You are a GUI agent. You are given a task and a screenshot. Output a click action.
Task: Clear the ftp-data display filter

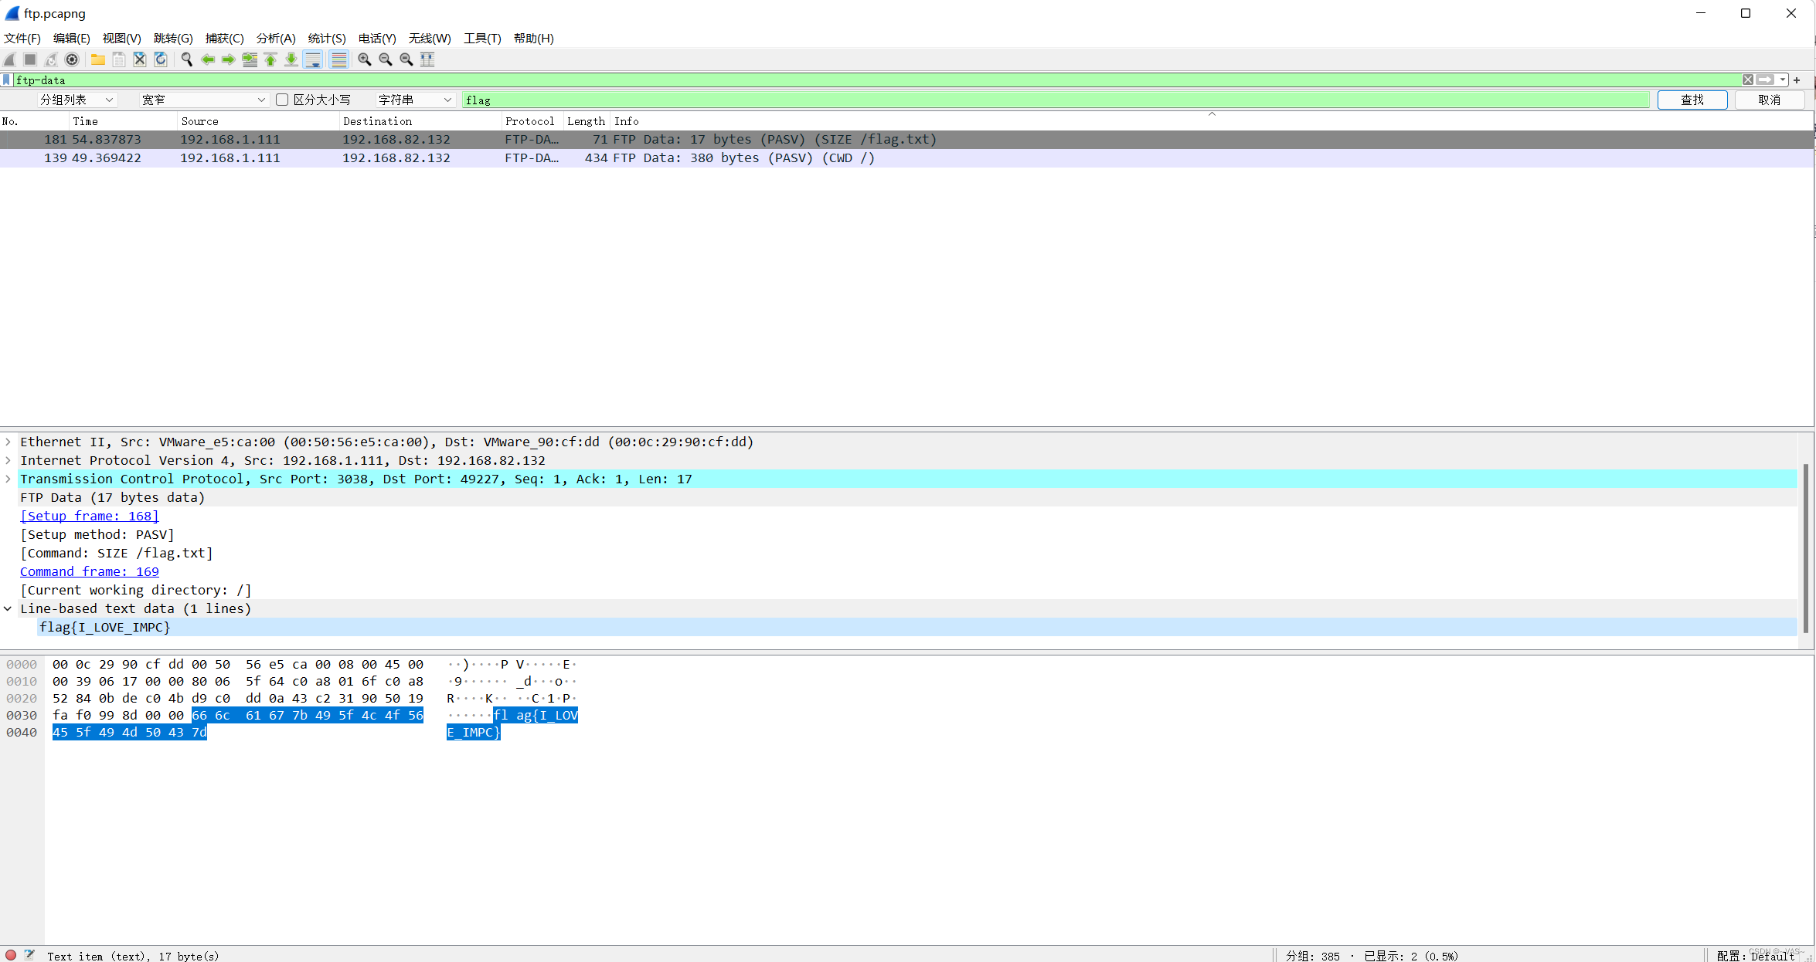[x=1748, y=80]
